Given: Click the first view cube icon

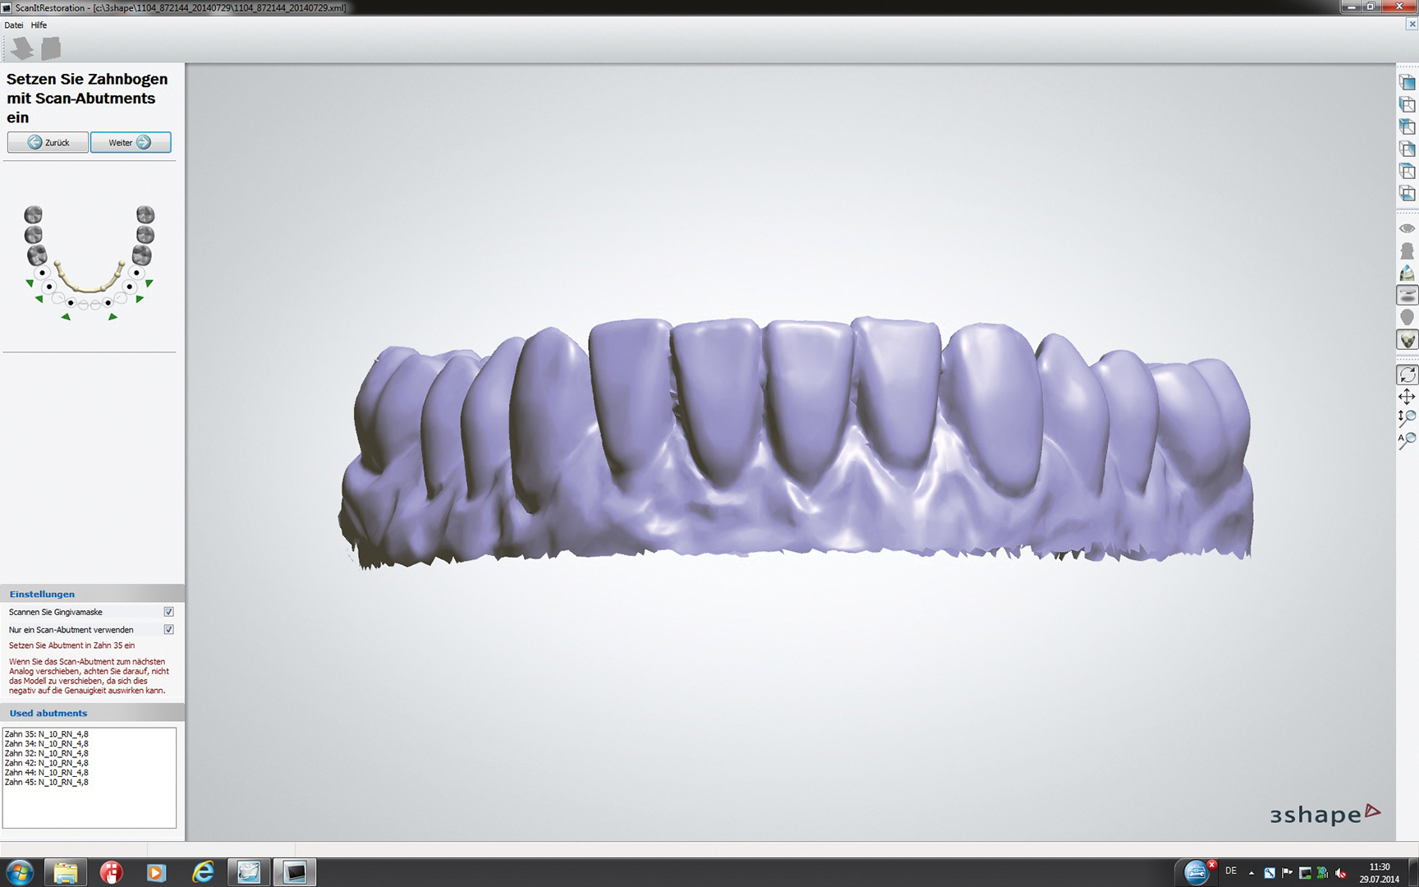Looking at the screenshot, I should click(1407, 83).
